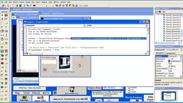Switch to the Alphabetic properties tab
This screenshot has width=183, height=103.
click(x=160, y=53)
